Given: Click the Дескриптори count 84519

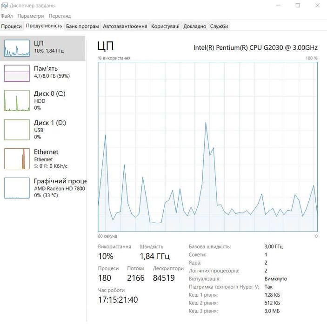Looking at the screenshot, I should (x=164, y=278).
